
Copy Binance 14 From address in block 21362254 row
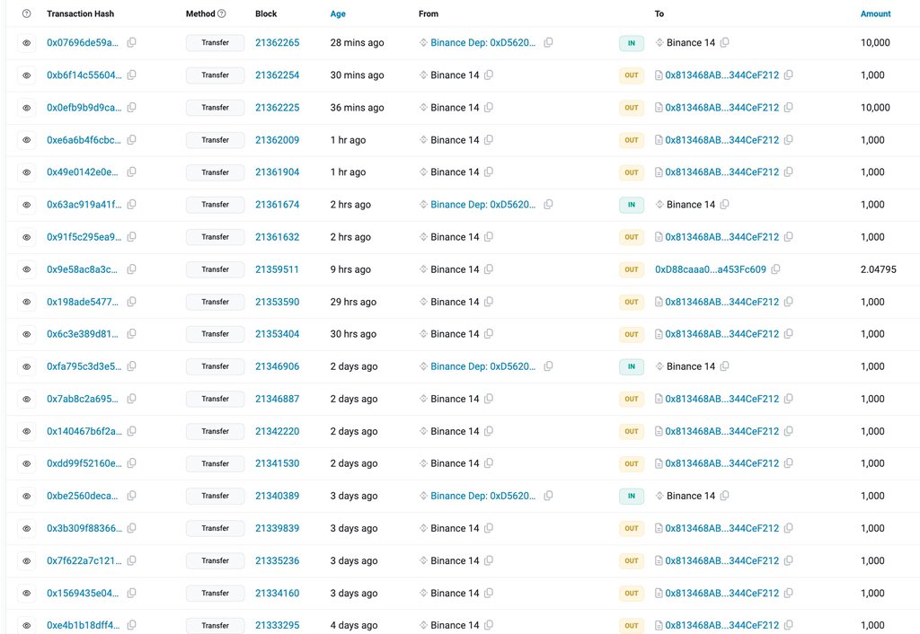[488, 75]
